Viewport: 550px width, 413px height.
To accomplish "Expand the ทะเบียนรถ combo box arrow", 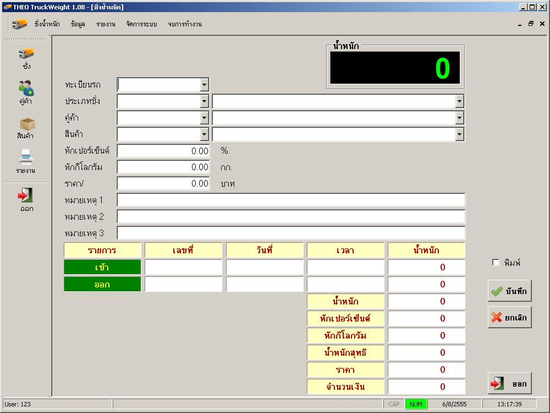I will pyautogui.click(x=204, y=85).
